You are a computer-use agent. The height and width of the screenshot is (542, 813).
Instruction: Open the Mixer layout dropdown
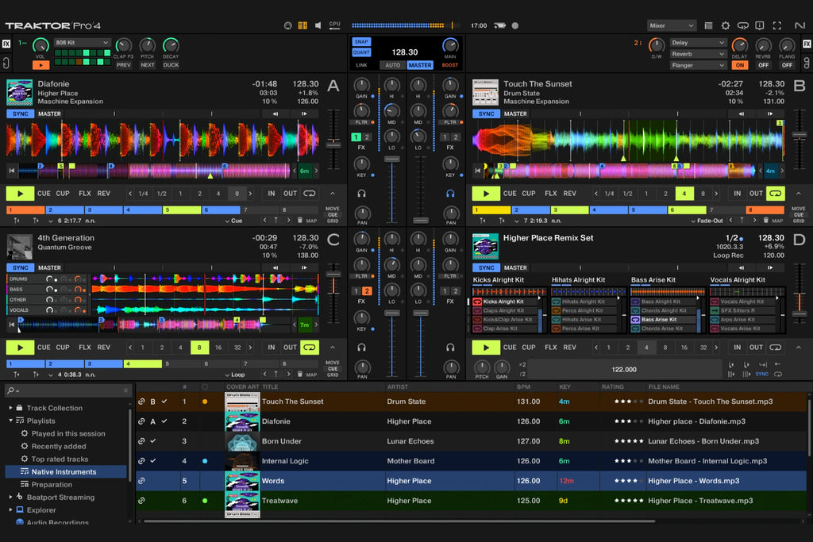tap(671, 25)
